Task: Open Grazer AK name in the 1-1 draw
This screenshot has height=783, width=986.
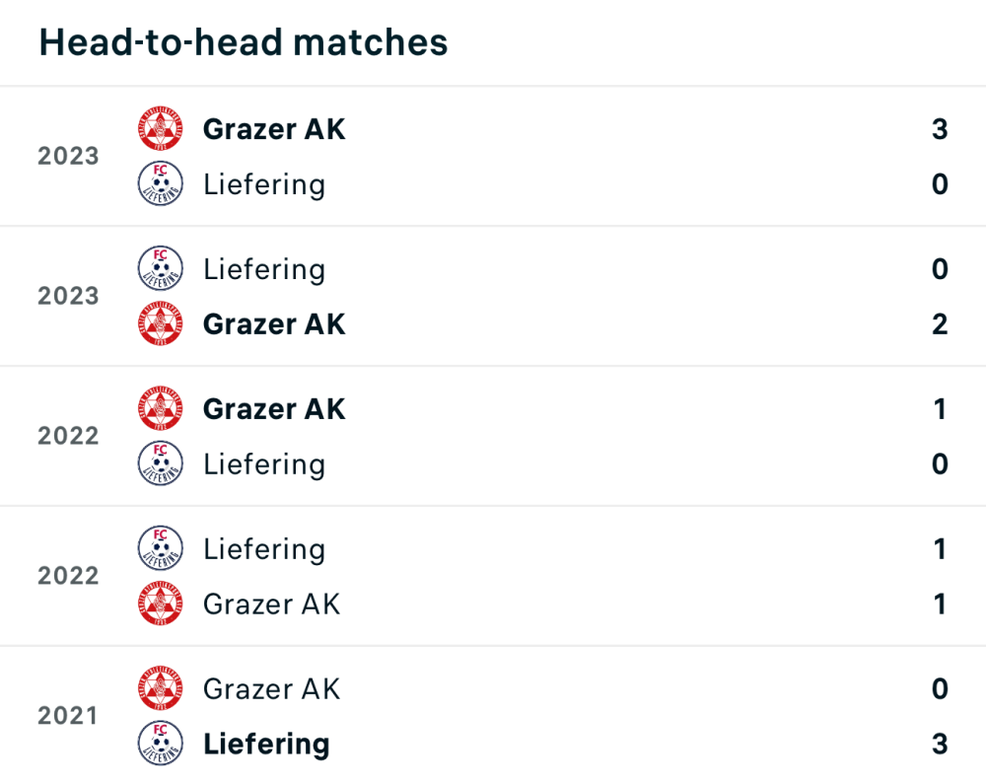Action: point(271,605)
